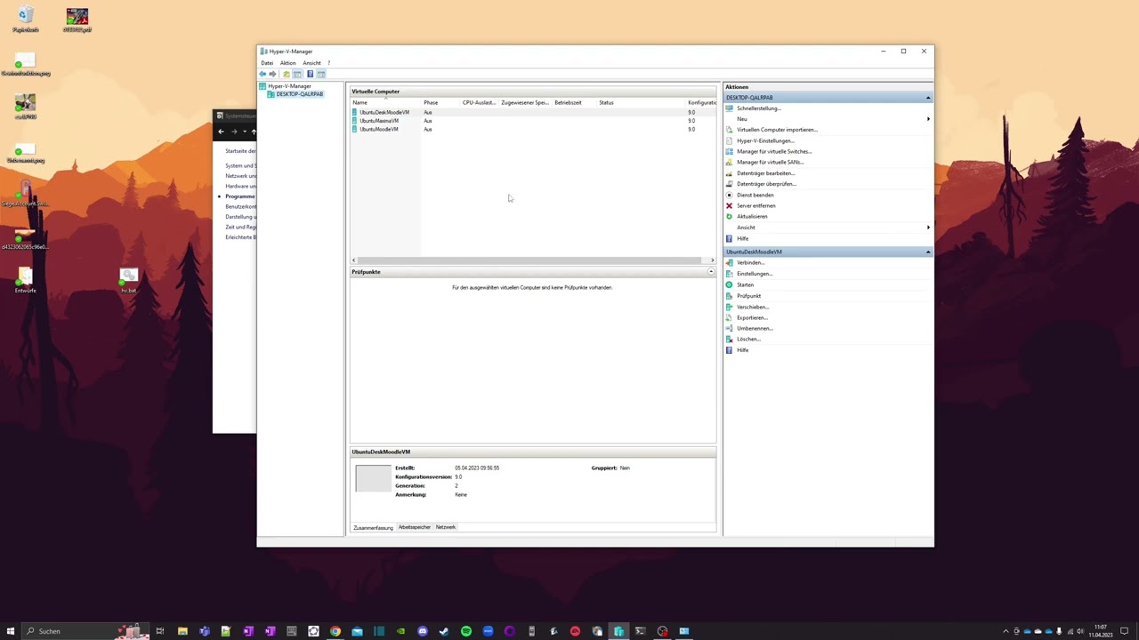Screen dimensions: 1139x640
Task: Open Spotify from the taskbar
Action: tap(466, 631)
